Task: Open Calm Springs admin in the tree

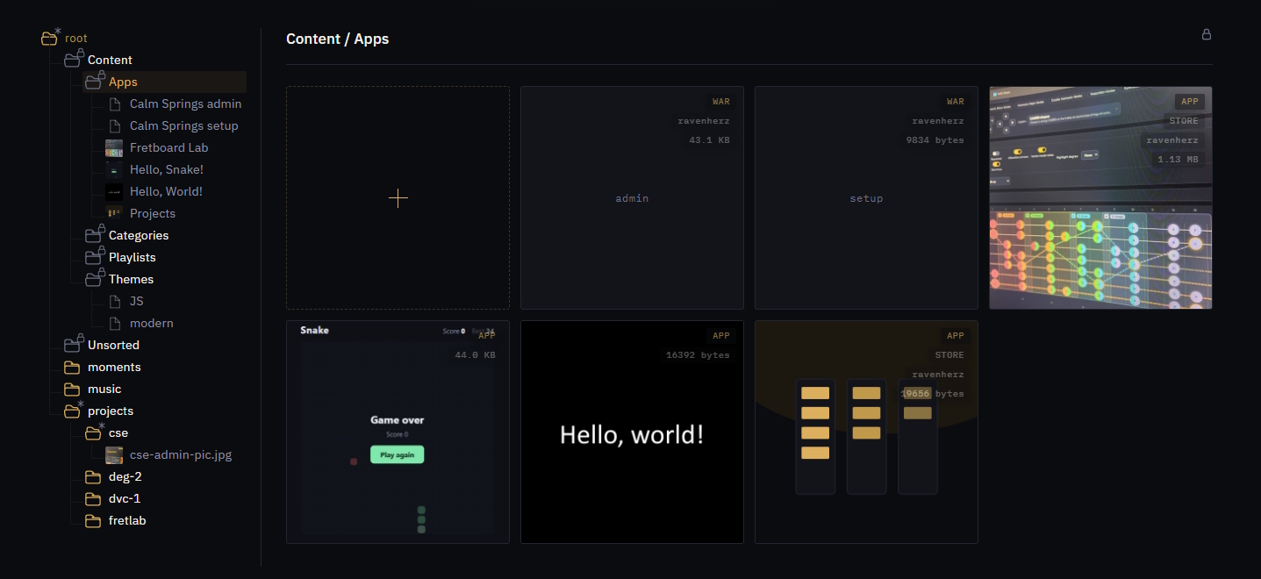Action: tap(185, 104)
